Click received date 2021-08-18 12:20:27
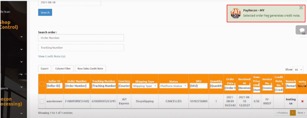The image size is (307, 118). pyautogui.click(x=244, y=102)
